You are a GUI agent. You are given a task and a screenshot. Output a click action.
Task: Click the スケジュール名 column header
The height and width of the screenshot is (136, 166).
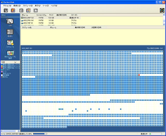coord(26,27)
